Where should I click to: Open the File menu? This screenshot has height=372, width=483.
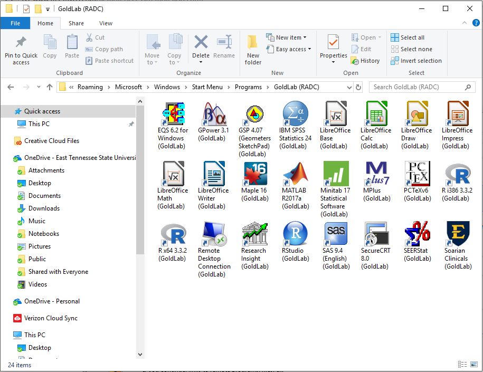[x=15, y=23]
